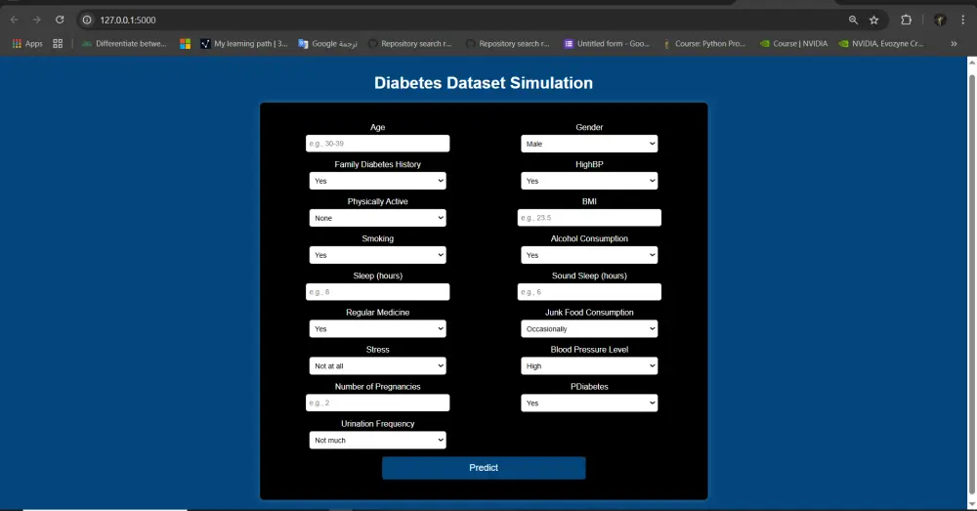Open the browser profile avatar
The image size is (977, 511).
[940, 20]
